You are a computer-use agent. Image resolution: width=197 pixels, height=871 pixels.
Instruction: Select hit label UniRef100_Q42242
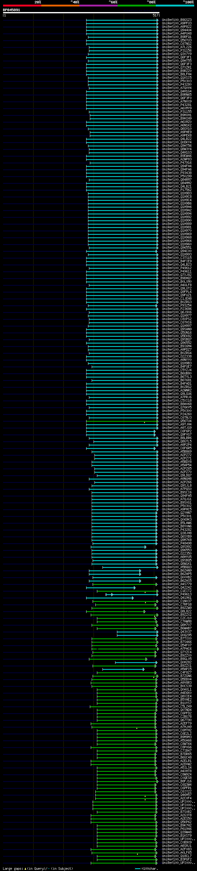coord(177,588)
